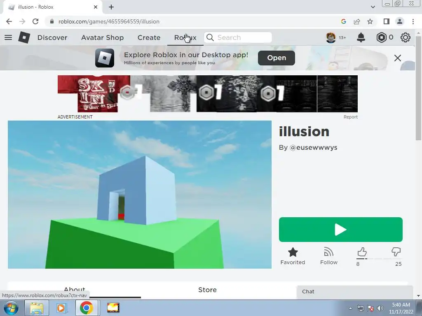
Task: Go back in browser history
Action: tap(9, 21)
